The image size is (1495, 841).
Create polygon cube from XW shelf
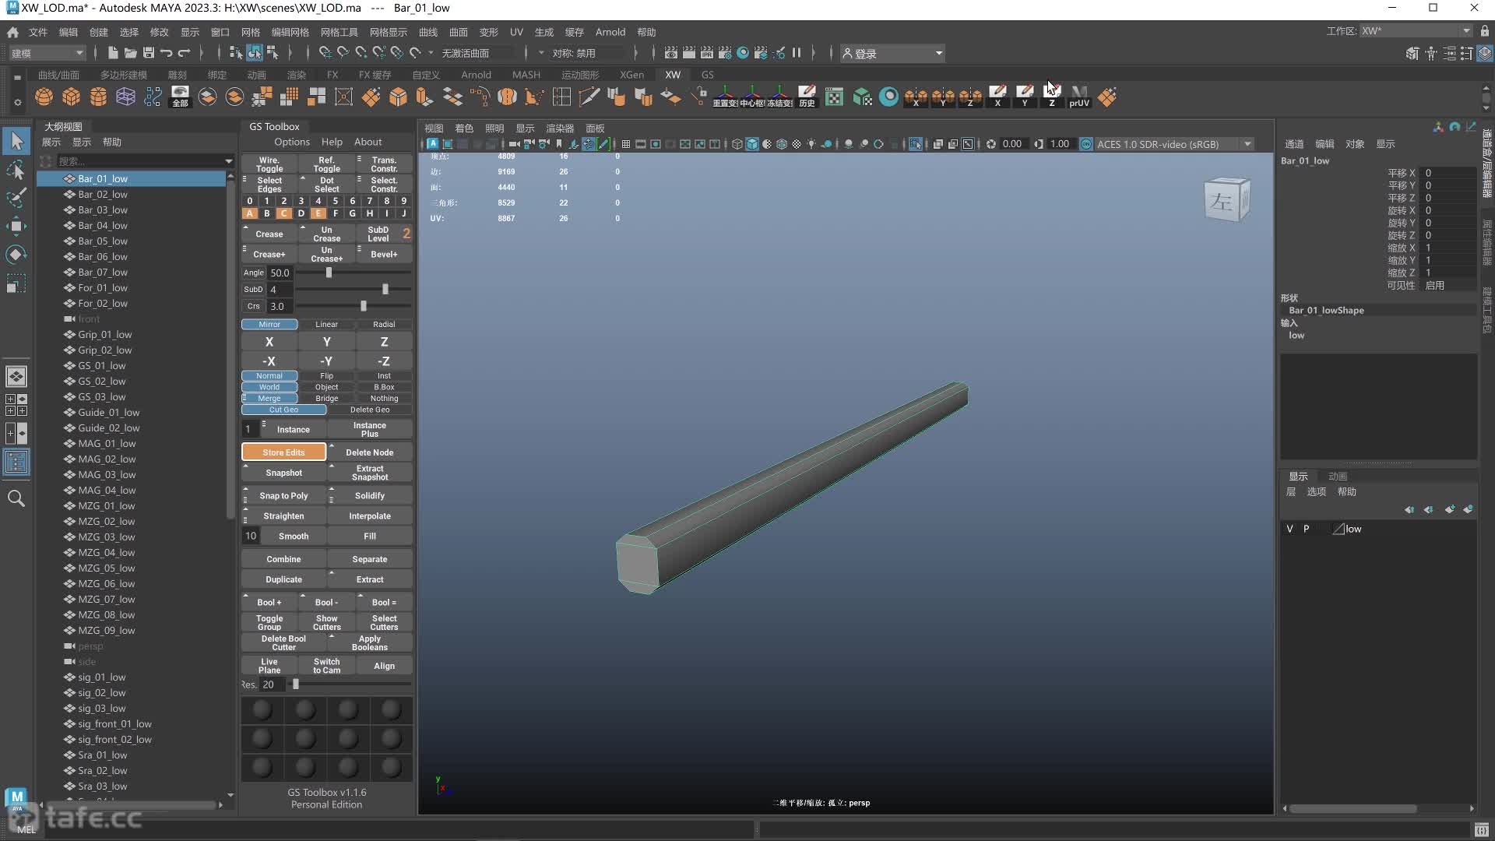72,97
